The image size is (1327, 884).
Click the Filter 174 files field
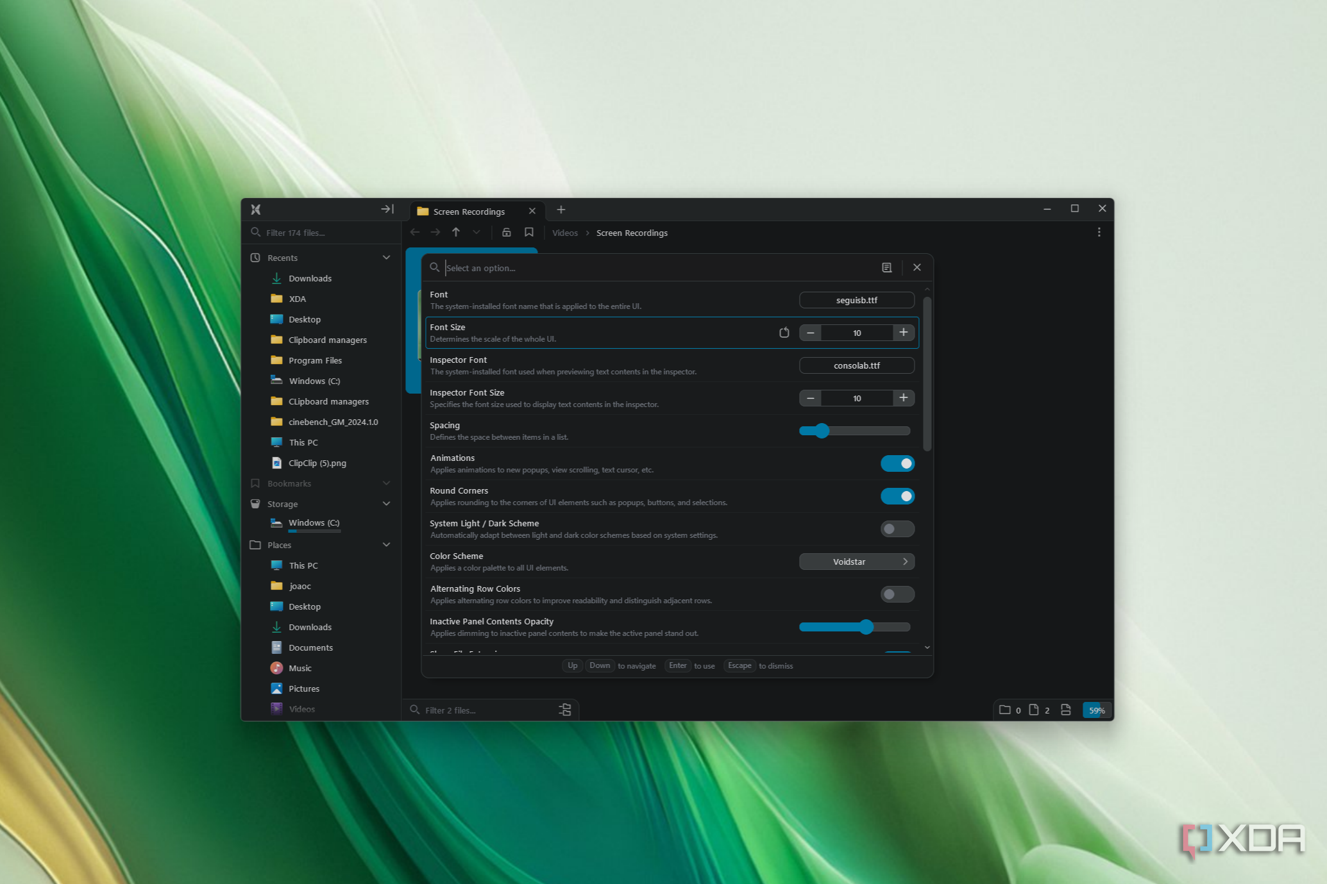point(321,233)
